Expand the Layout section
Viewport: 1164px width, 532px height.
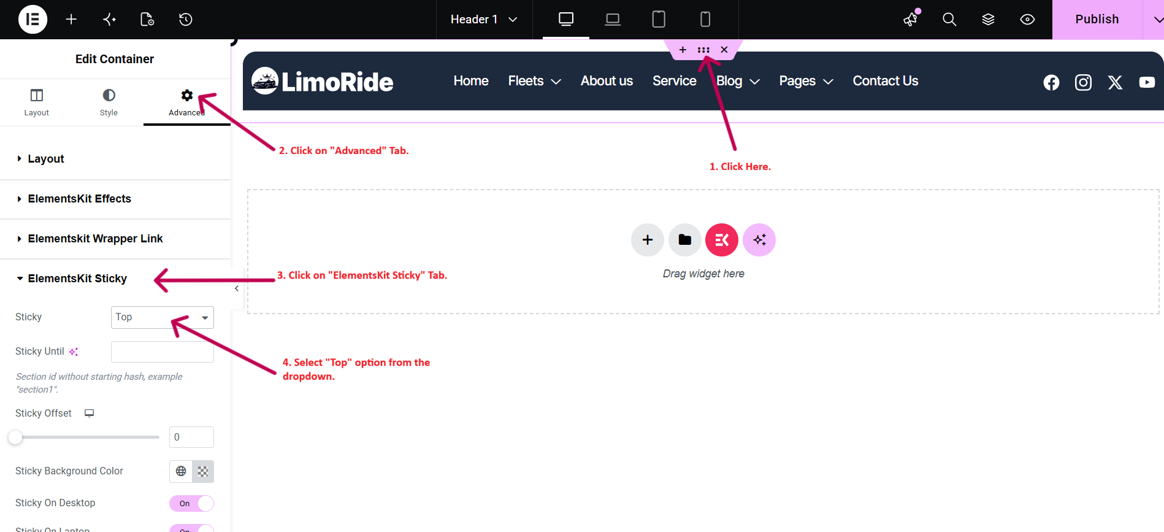point(115,159)
